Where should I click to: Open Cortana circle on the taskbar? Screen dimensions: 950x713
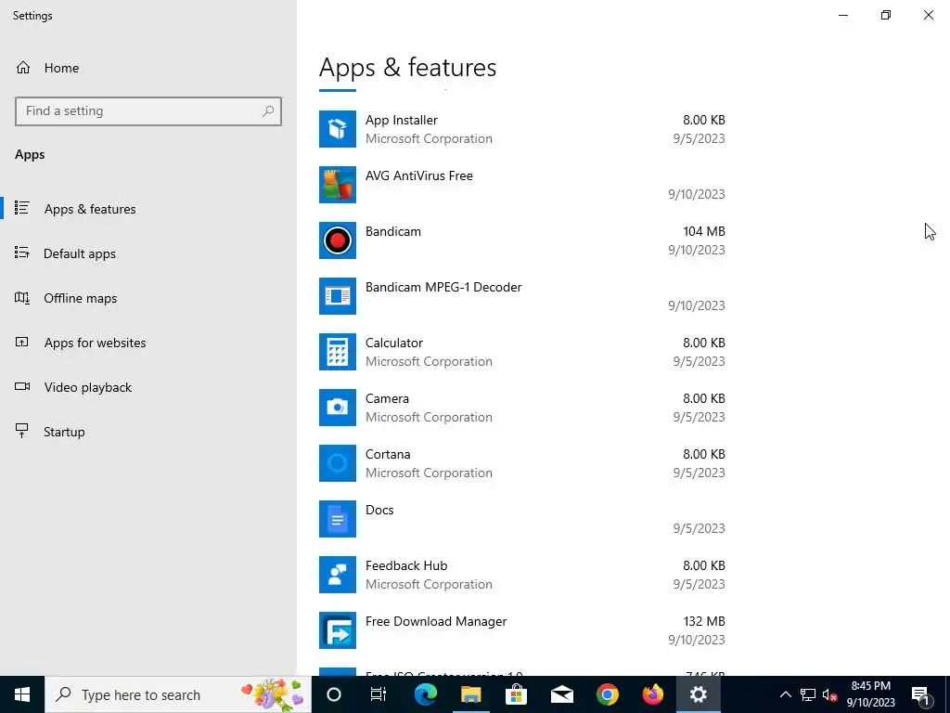click(334, 694)
